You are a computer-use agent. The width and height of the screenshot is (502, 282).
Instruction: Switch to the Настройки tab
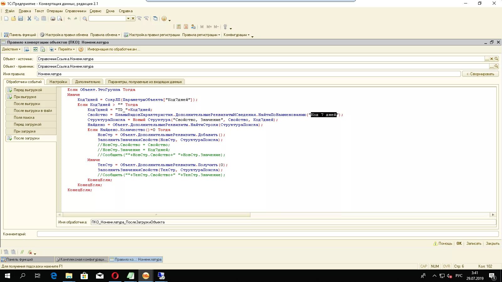(58, 82)
